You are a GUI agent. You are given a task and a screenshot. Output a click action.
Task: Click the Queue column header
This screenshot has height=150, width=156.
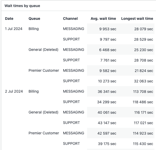34,19
